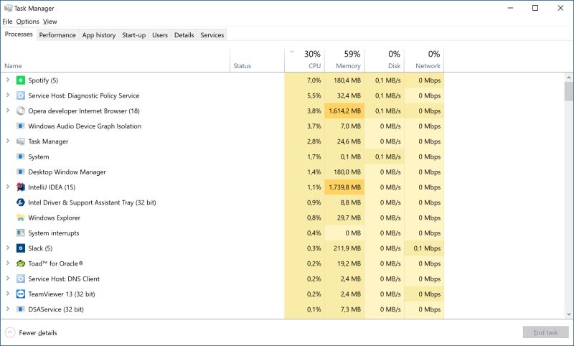Sort by the Network column header
Screen dimensions: 574x346
pos(424,60)
